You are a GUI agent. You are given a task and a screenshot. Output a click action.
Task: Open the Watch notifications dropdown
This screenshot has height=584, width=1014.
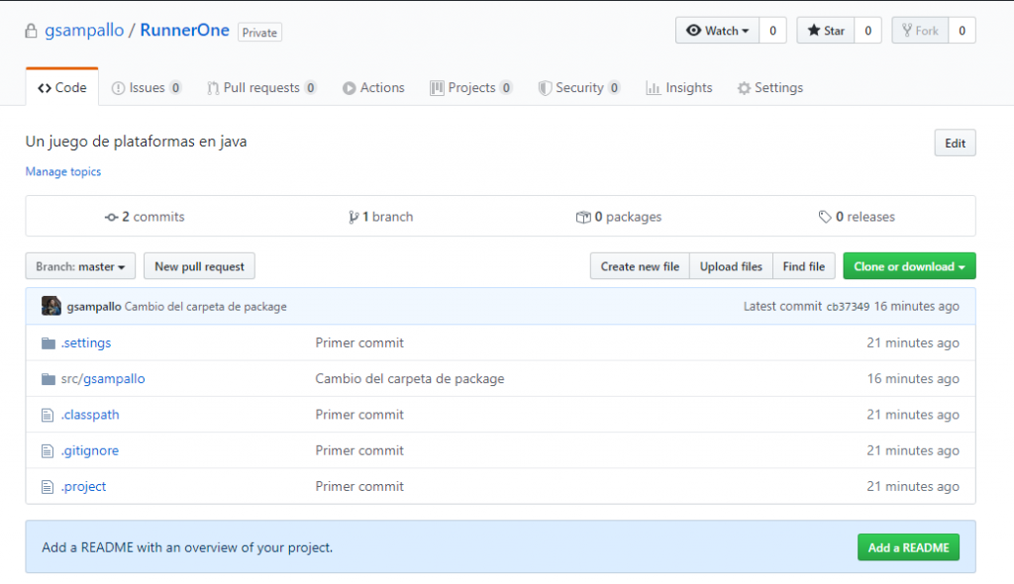pos(717,31)
